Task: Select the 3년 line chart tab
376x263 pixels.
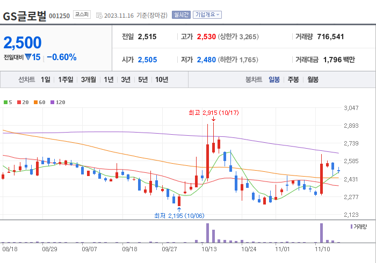Action: [x=126, y=79]
